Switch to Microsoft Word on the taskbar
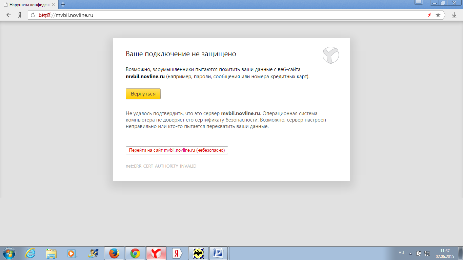 [219, 253]
